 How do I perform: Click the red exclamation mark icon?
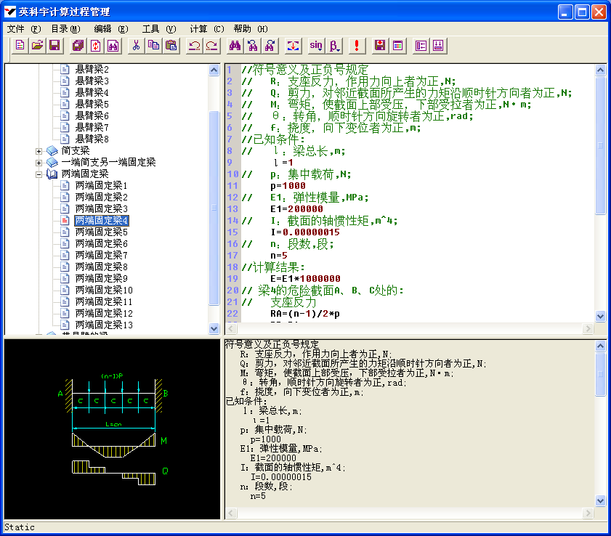[356, 46]
